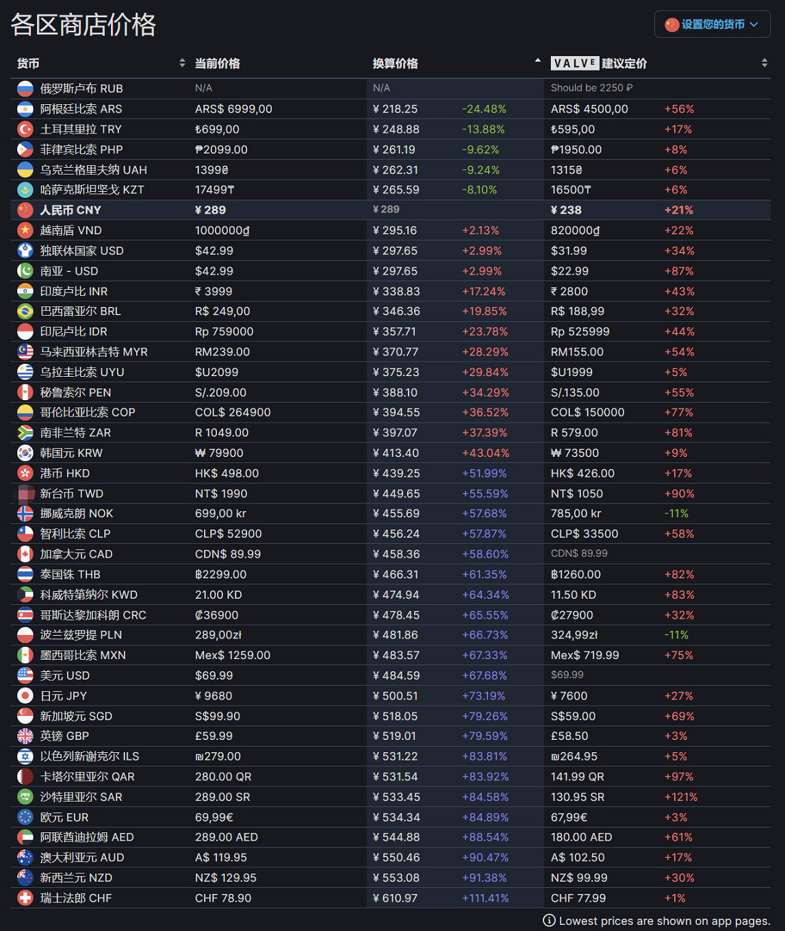Click the Japan flag icon for JPY
Viewport: 785px width, 931px height.
coord(25,696)
